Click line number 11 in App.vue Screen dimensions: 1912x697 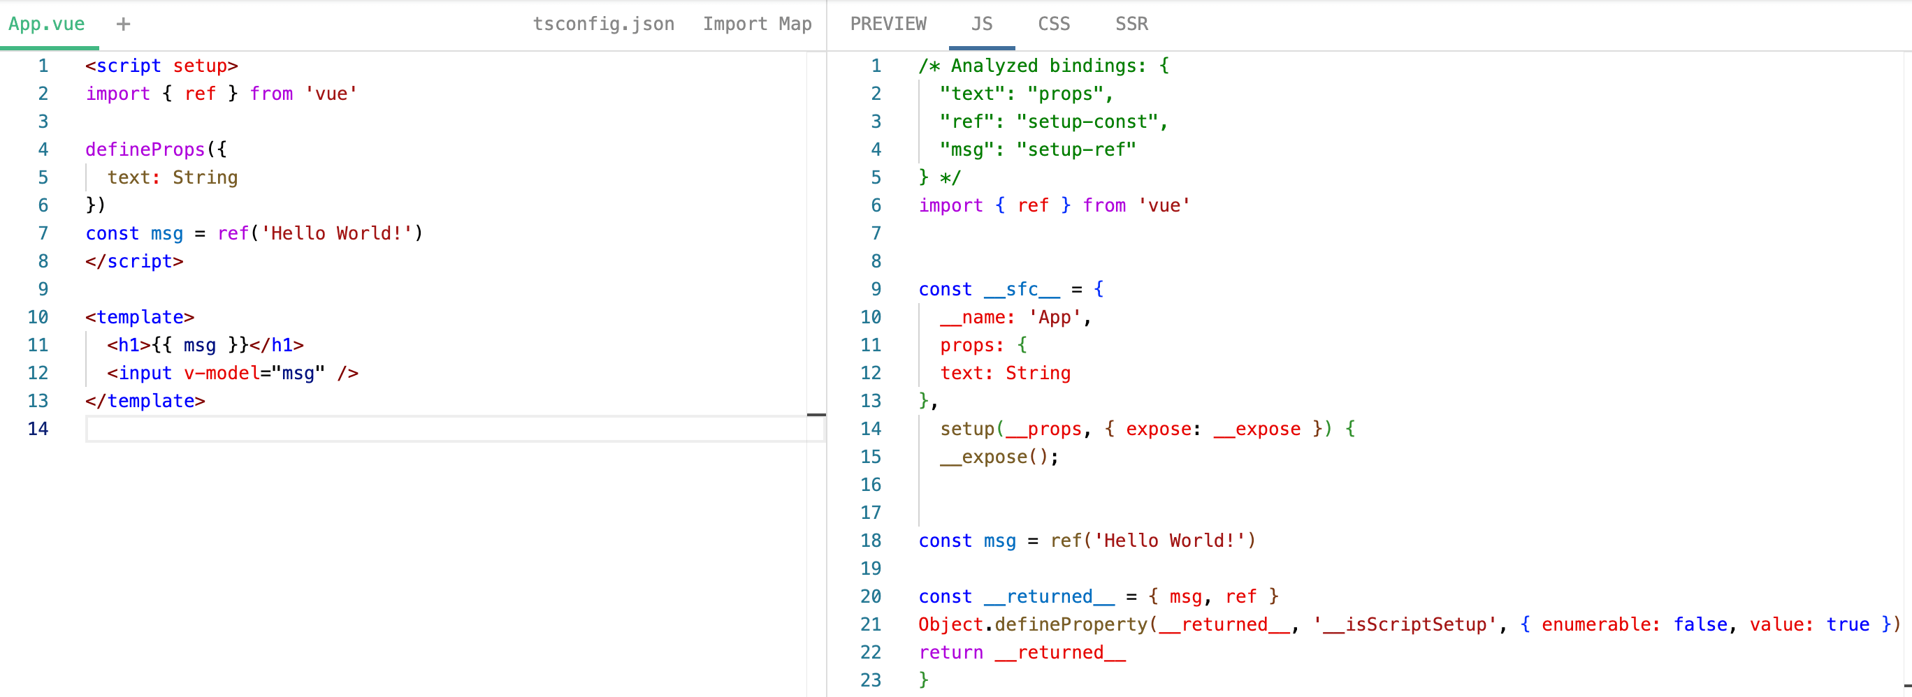pyautogui.click(x=37, y=345)
